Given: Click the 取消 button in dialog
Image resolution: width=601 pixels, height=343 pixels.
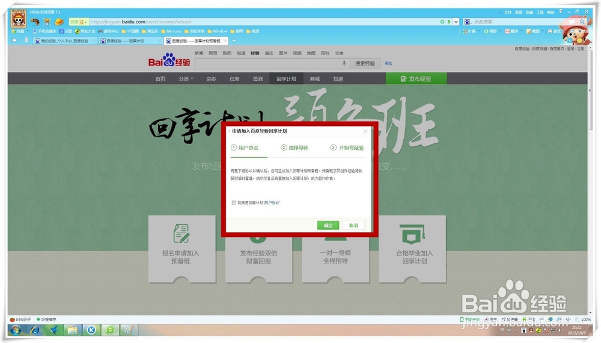Looking at the screenshot, I should point(353,225).
